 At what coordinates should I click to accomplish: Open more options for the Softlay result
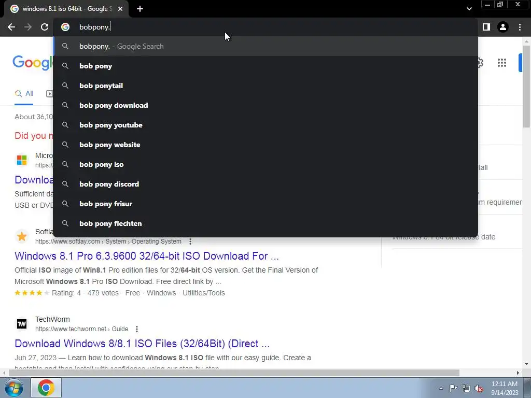(x=190, y=241)
